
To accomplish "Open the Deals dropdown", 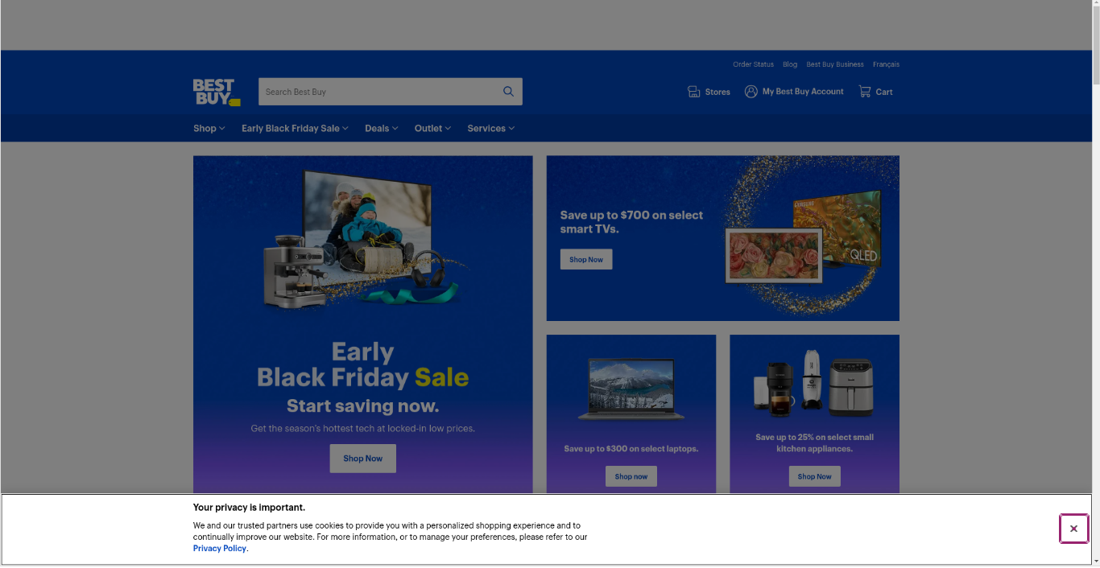I will coord(381,129).
